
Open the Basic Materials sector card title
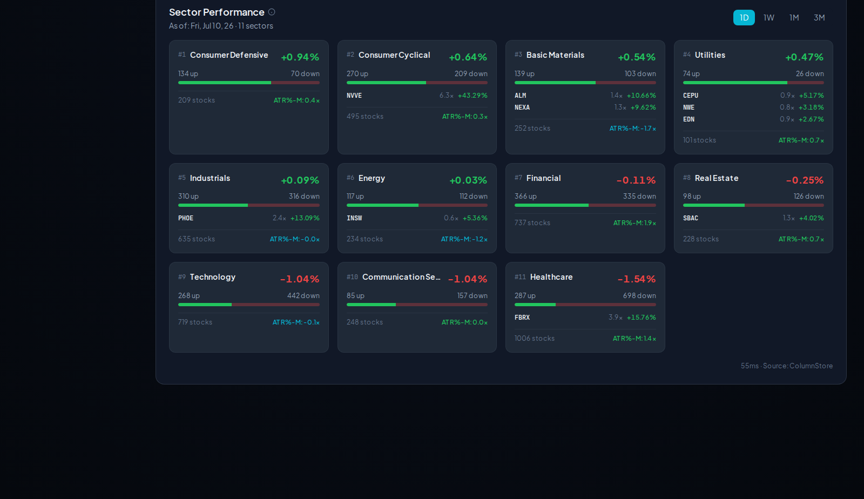click(x=555, y=55)
